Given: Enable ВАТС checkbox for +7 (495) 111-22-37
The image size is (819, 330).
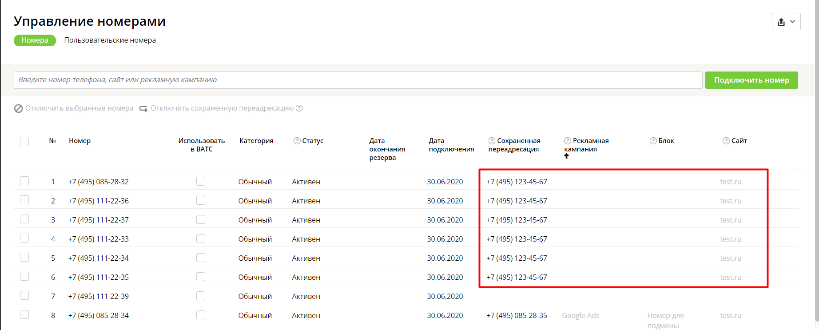Looking at the screenshot, I should tap(201, 219).
